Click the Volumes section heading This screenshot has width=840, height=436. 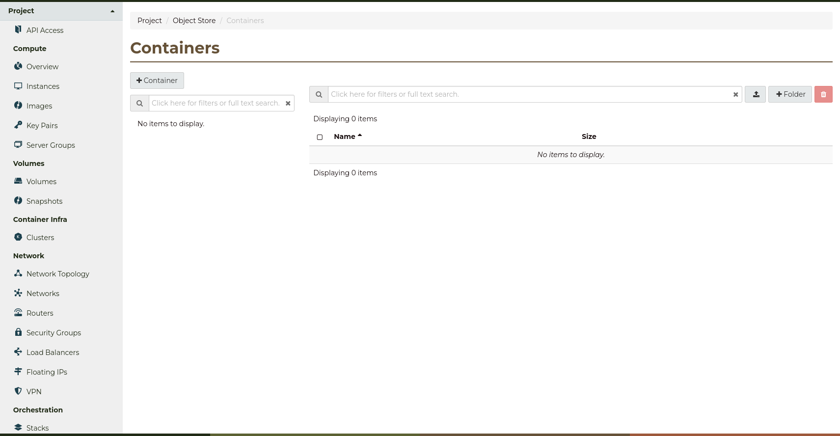coord(28,163)
